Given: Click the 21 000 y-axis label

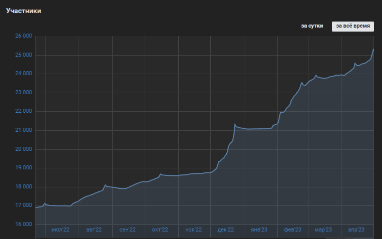Looking at the screenshot, I should tap(24, 130).
